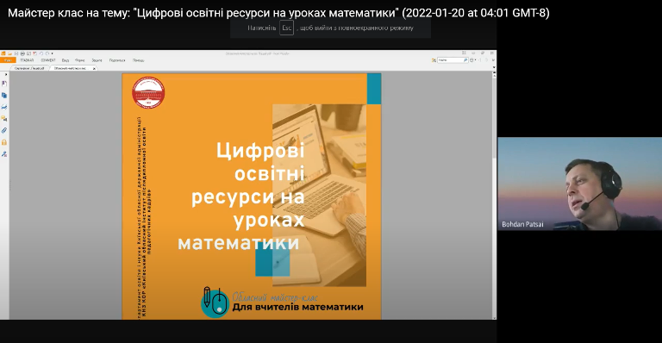
Task: Open the Attachments paperclip panel
Action: click(4, 130)
